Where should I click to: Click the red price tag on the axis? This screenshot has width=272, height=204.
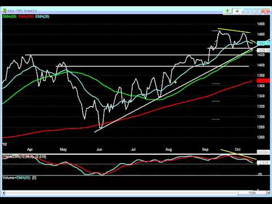click(263, 81)
